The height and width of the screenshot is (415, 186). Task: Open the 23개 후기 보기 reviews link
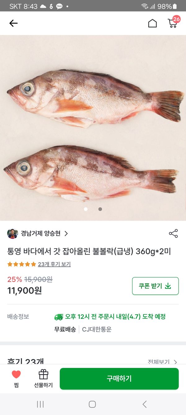pyautogui.click(x=54, y=264)
